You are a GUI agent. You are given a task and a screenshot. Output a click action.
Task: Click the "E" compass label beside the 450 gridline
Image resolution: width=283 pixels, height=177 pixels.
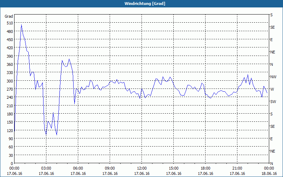[271, 40]
